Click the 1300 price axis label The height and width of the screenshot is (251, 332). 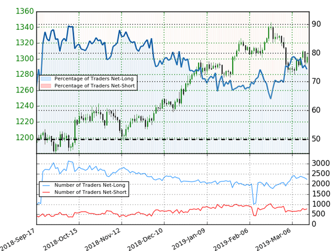click(x=25, y=58)
